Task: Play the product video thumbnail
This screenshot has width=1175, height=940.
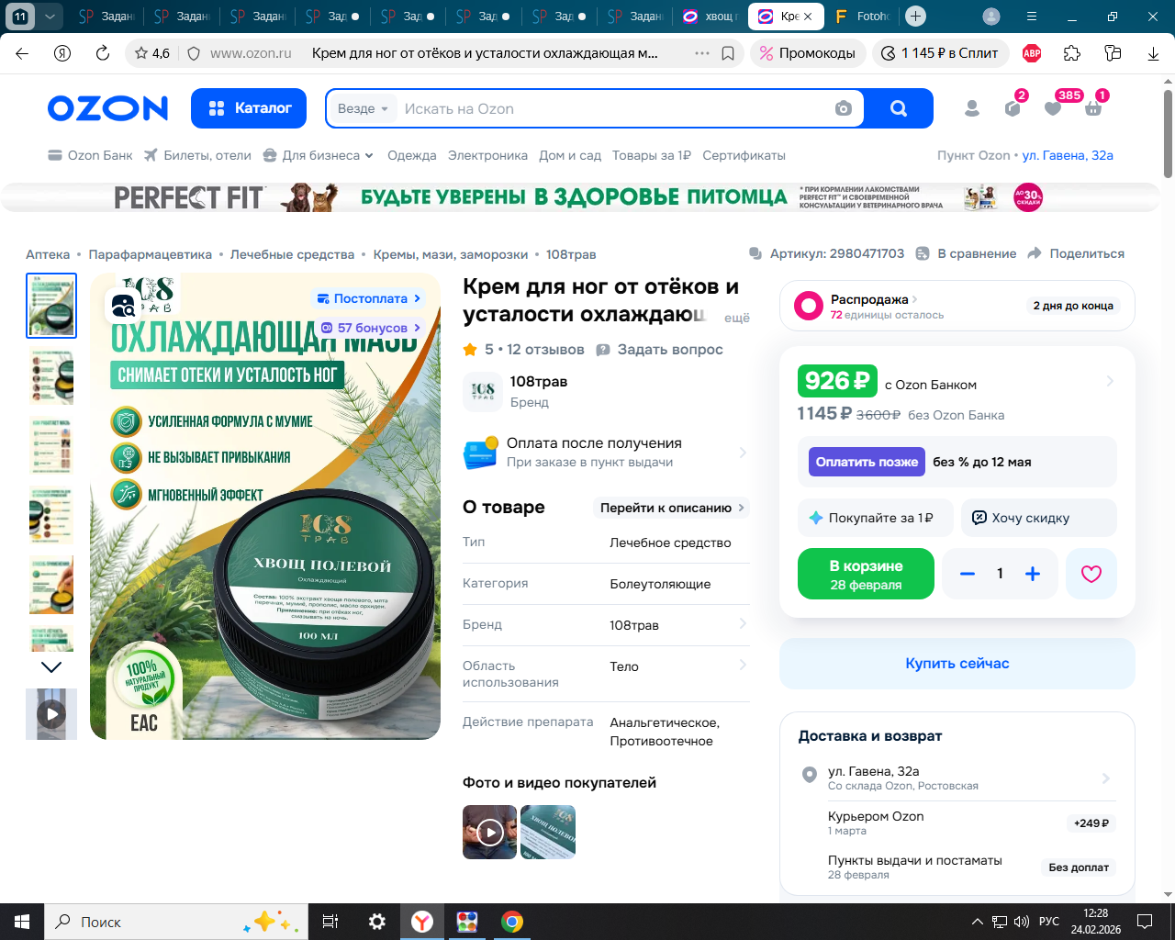Action: pyautogui.click(x=51, y=713)
